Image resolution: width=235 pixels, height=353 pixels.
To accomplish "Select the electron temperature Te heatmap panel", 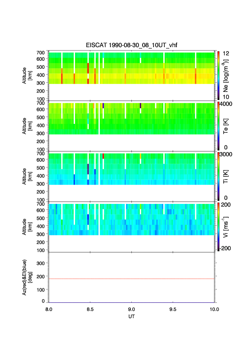I will 131,126.
